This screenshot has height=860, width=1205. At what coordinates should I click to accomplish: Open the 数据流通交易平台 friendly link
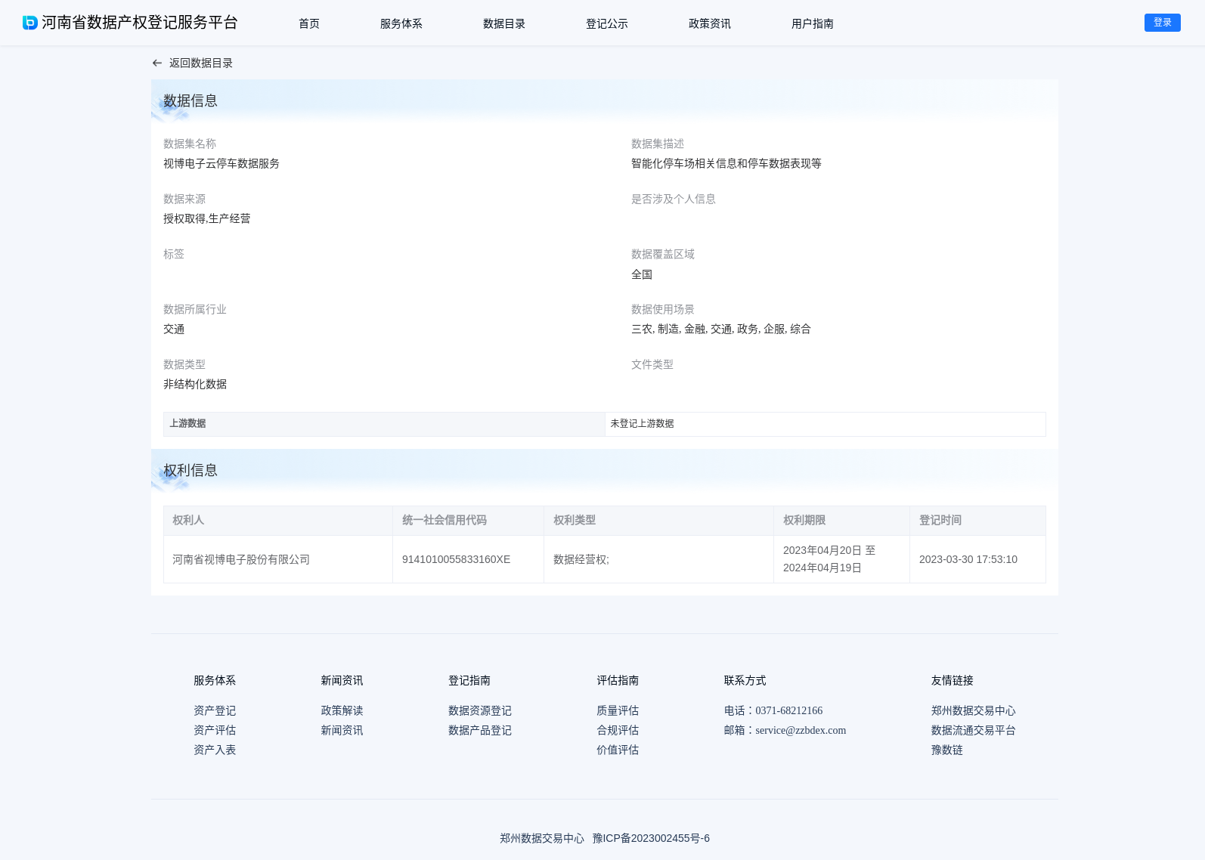coord(974,730)
